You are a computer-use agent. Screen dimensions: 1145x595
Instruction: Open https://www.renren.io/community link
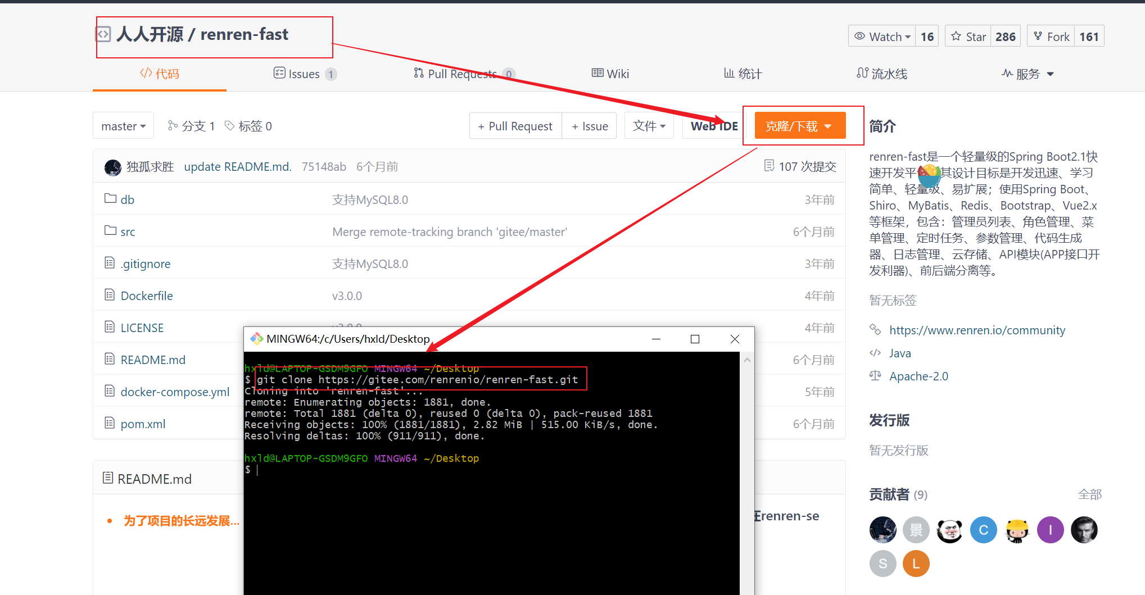tap(977, 330)
